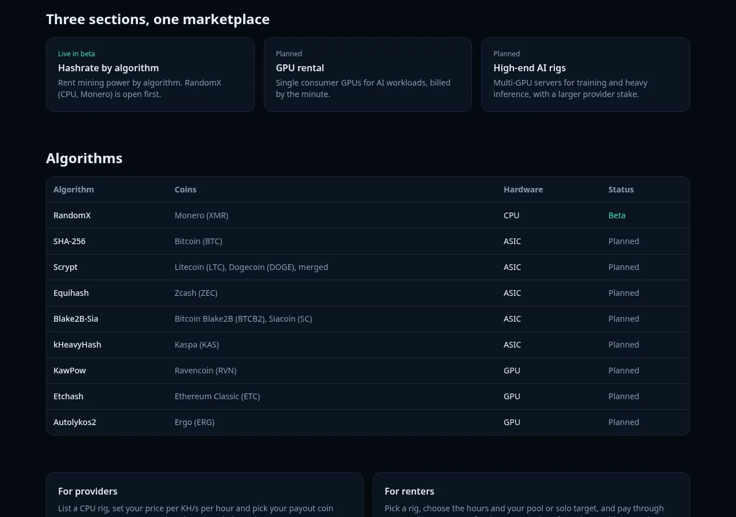The width and height of the screenshot is (736, 517).
Task: Click Litecoin (LTC), Dogecoin (DOGE), merged cell
Action: [x=251, y=267]
